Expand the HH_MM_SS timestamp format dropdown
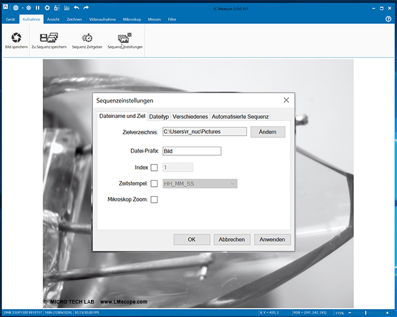397x317 pixels. tap(232, 183)
